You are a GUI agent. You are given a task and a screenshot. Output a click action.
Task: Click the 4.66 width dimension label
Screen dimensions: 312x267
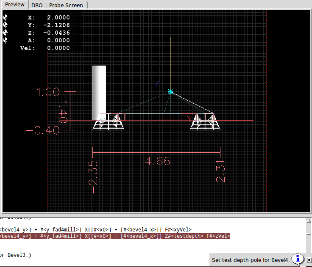pos(157,161)
